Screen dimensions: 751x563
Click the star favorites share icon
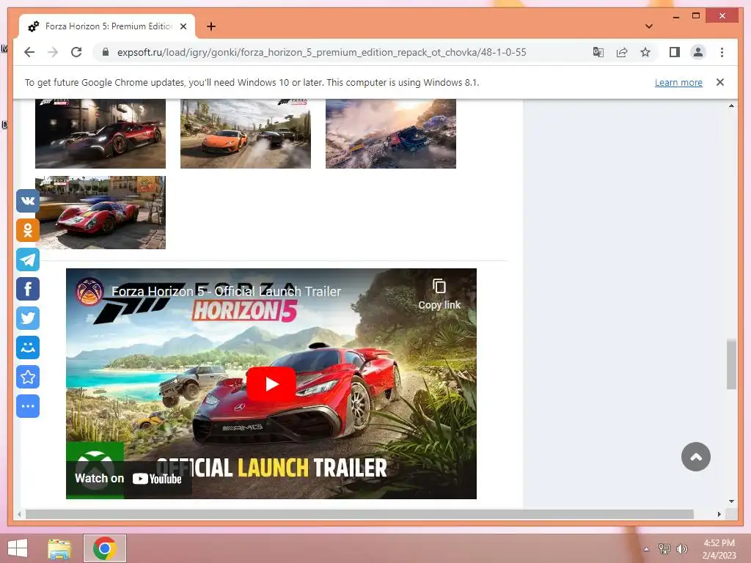coord(28,377)
